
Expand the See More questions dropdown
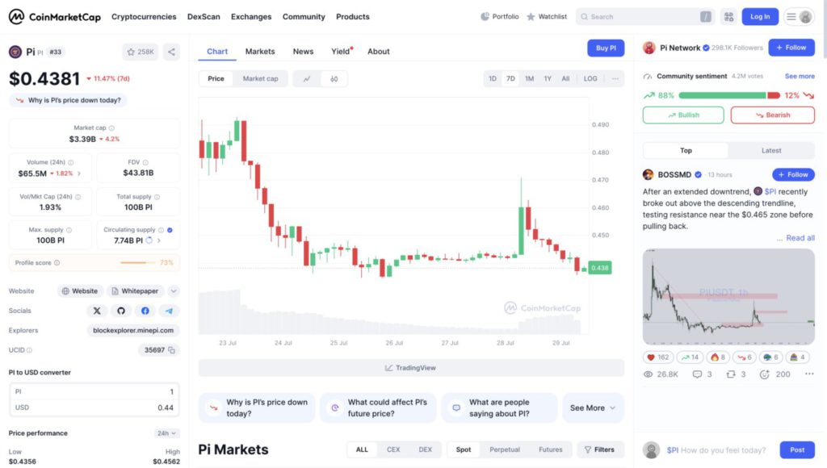593,407
